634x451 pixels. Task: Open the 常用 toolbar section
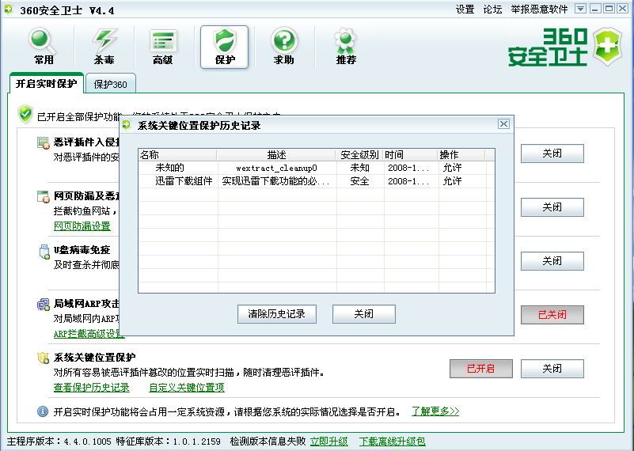[43, 47]
